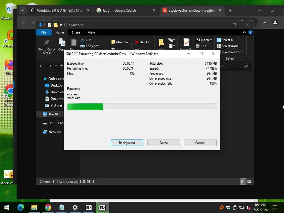284x213 pixels.
Task: Open recent locations dropdown arrow
Action: point(56,66)
